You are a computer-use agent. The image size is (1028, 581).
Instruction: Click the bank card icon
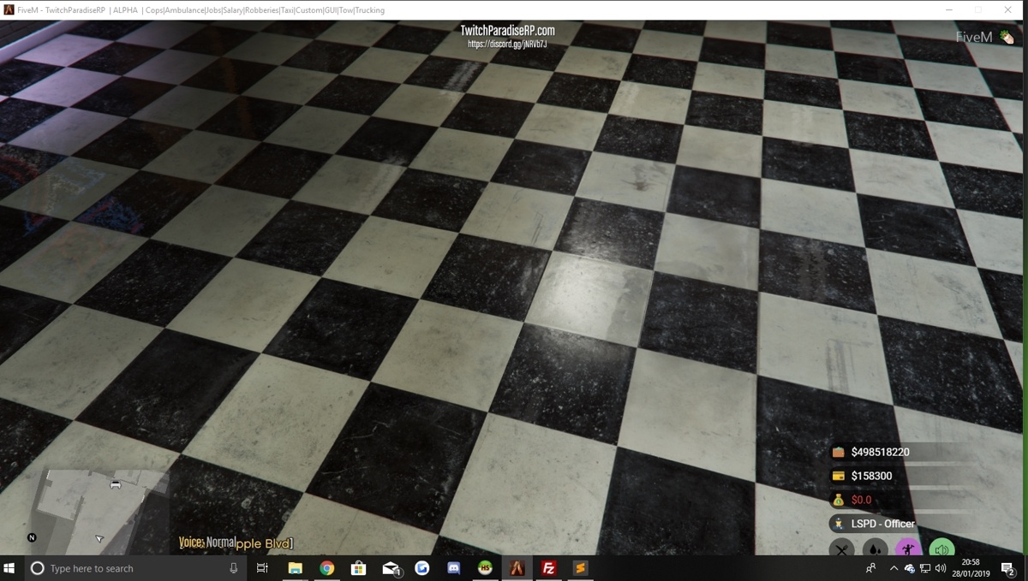click(839, 476)
